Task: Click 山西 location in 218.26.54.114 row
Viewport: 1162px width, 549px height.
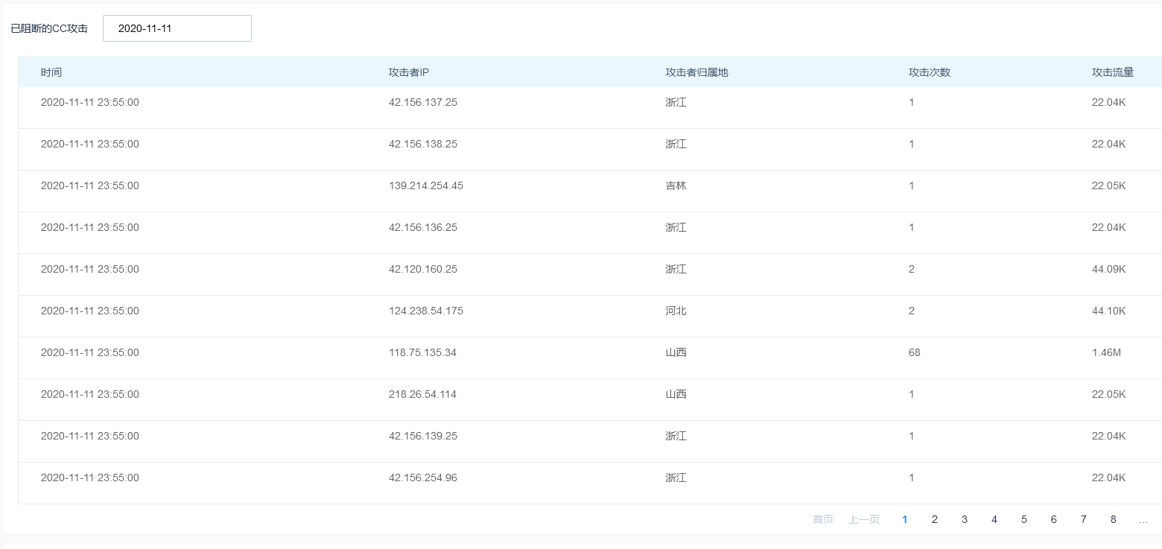Action: tap(676, 394)
